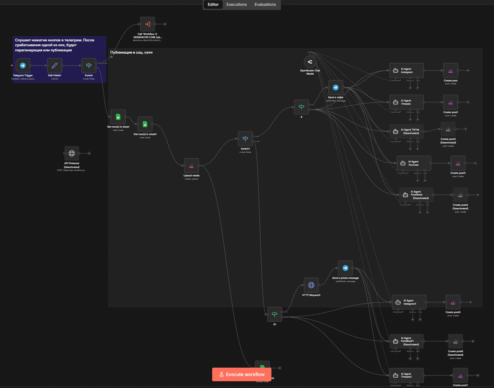
Task: Select the AI Agent Instagram node
Action: click(406, 70)
